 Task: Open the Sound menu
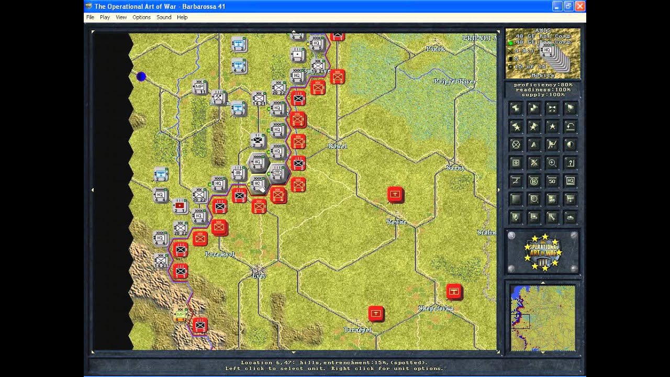164,17
